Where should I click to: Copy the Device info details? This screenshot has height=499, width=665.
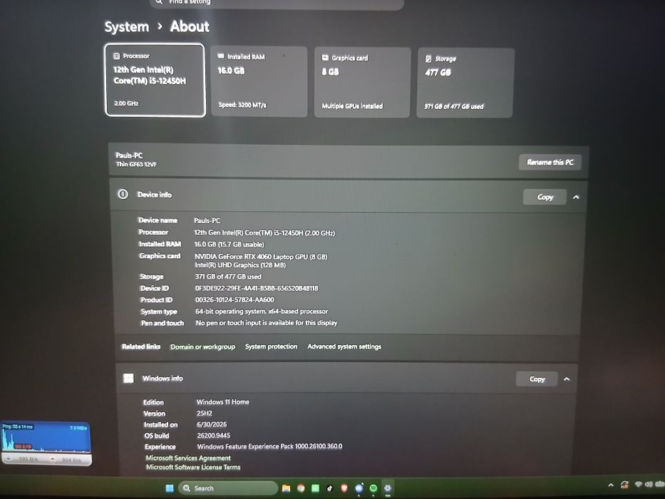[545, 197]
